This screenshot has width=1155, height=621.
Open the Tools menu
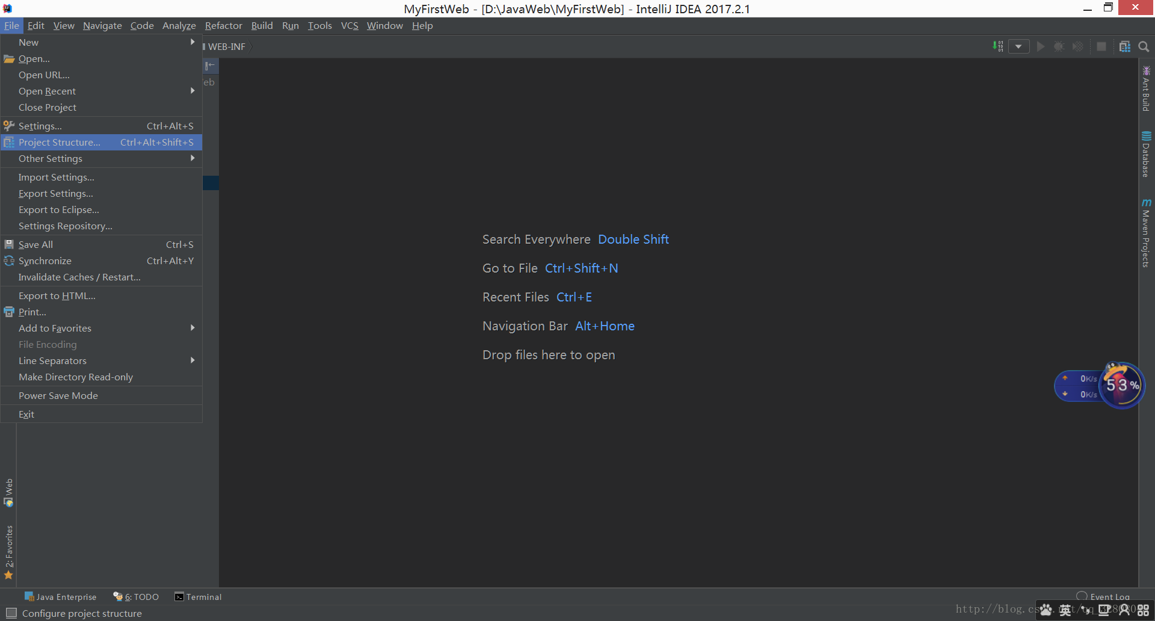[x=319, y=25]
